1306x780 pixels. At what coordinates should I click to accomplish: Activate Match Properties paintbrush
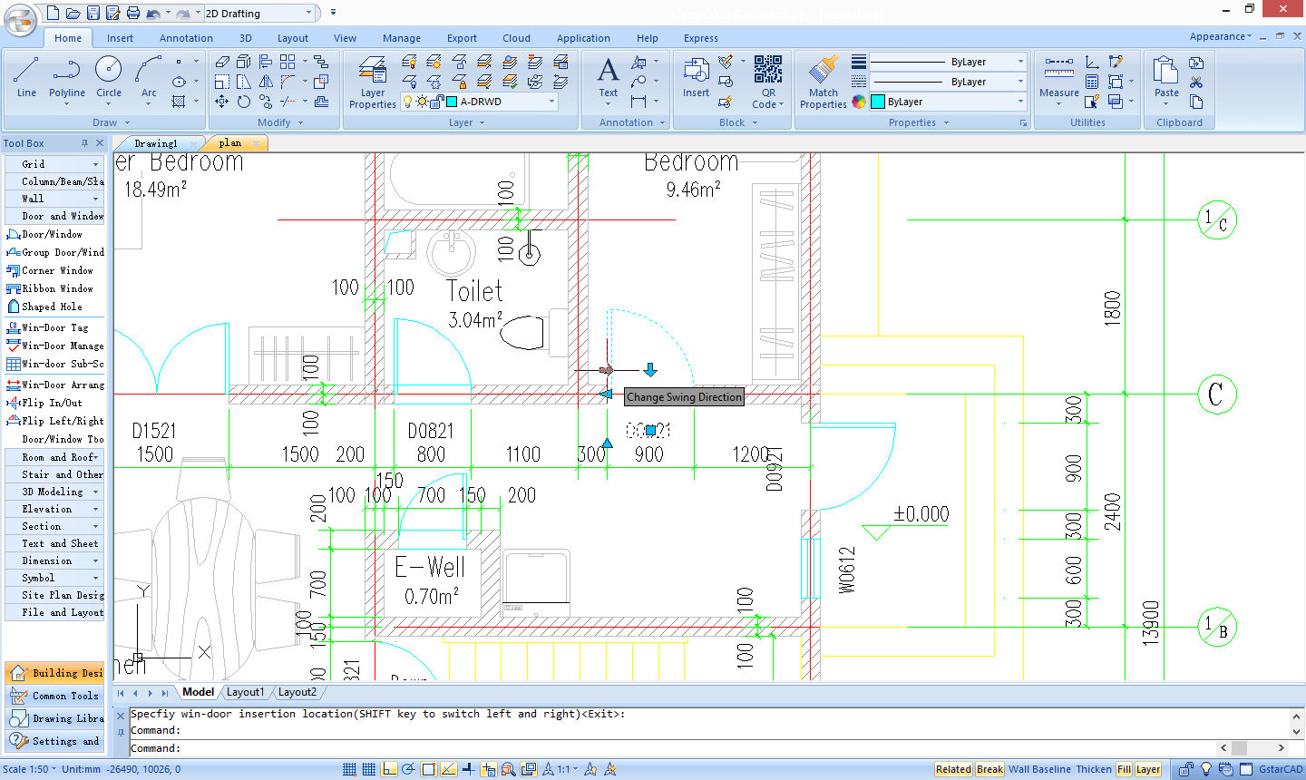click(x=824, y=82)
